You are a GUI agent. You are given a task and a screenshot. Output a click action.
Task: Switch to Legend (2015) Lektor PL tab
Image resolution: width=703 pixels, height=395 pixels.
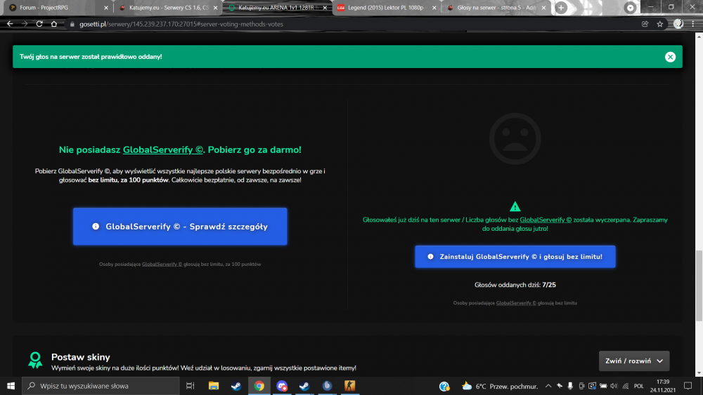(x=387, y=8)
